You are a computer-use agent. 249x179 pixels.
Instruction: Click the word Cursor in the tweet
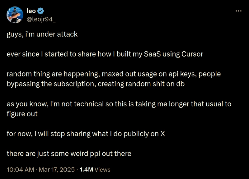(192, 54)
